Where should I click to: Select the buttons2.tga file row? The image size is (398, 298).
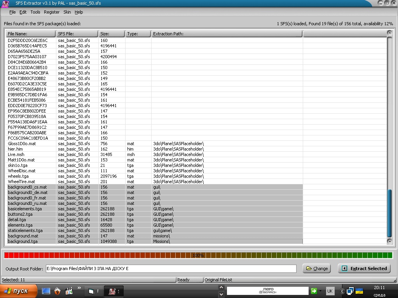point(154,214)
